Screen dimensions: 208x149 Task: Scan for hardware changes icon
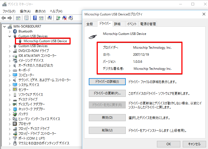point(50,18)
